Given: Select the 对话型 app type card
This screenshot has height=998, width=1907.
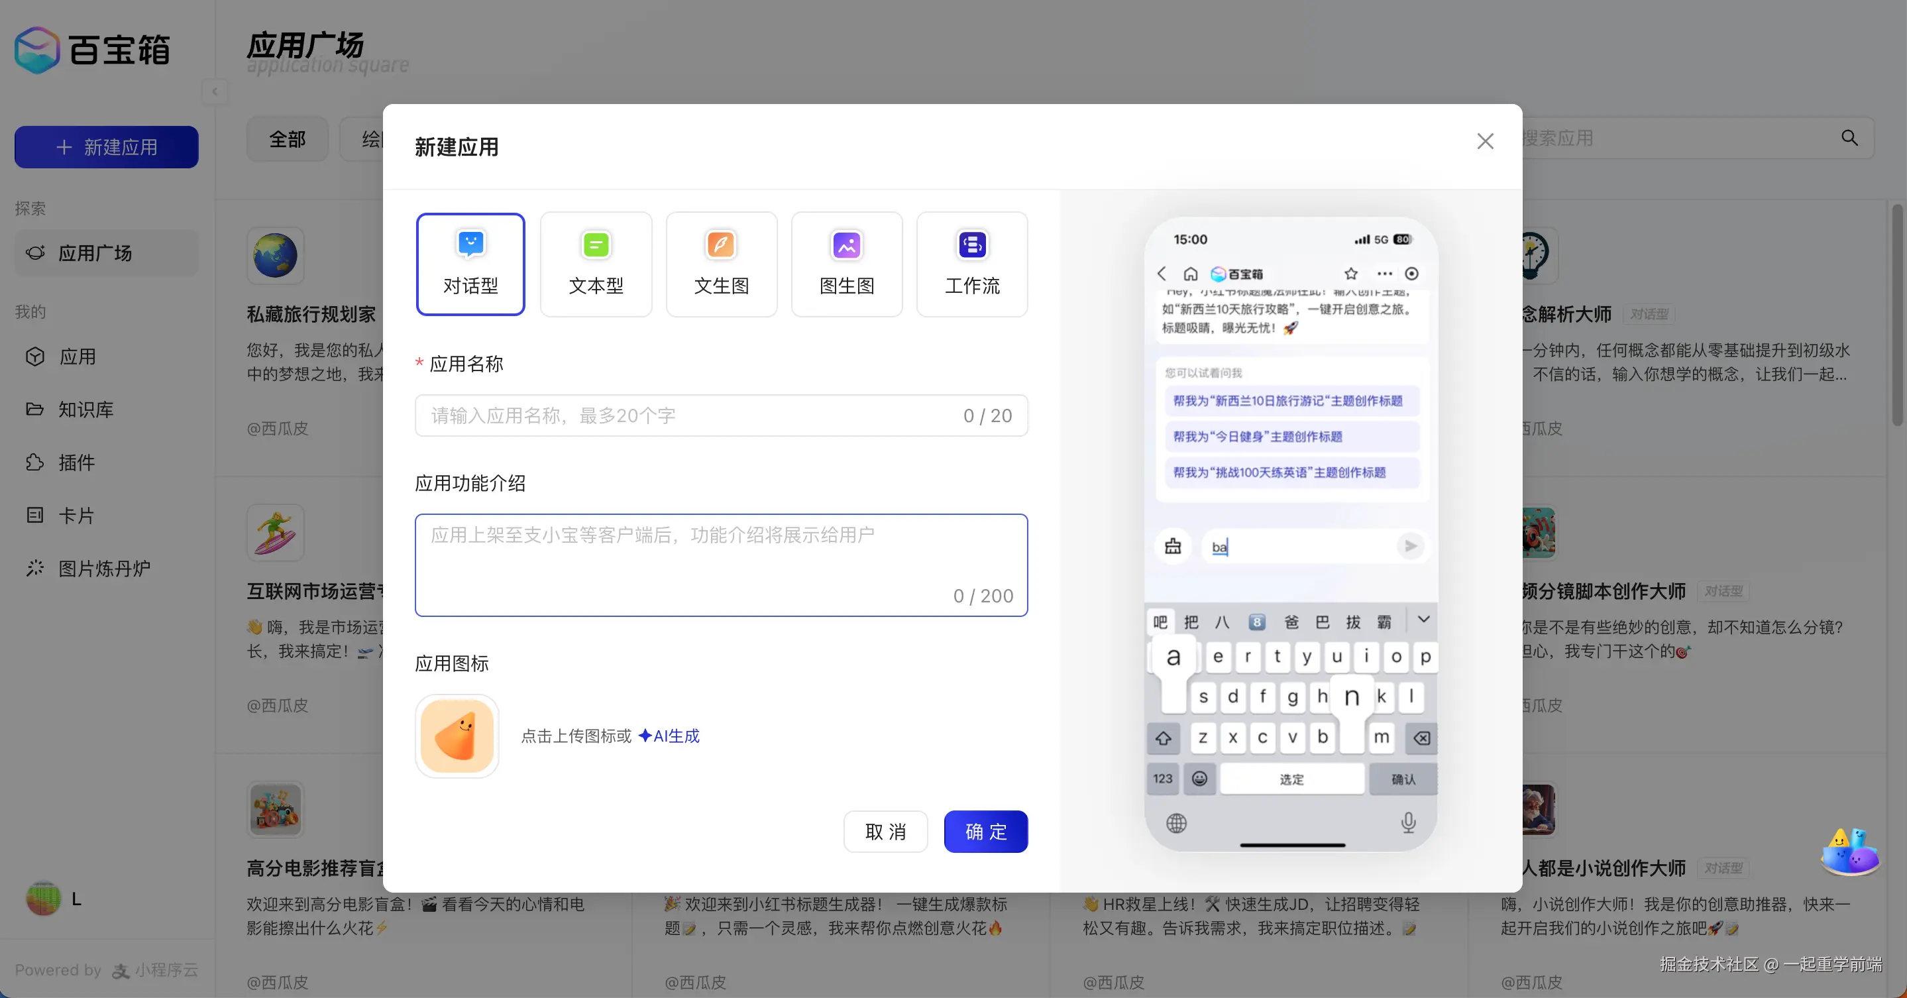Looking at the screenshot, I should [470, 264].
